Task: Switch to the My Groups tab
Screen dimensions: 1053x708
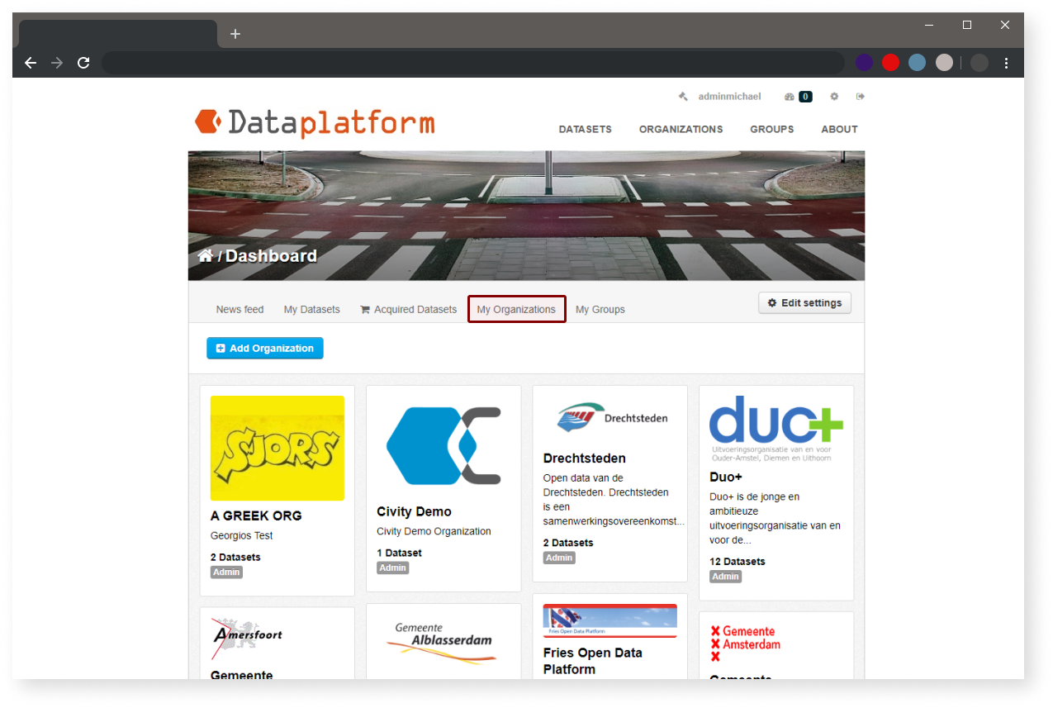Action: (600, 310)
